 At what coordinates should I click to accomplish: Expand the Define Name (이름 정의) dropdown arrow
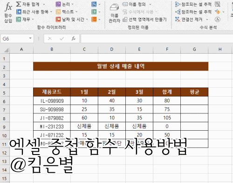pos(150,4)
